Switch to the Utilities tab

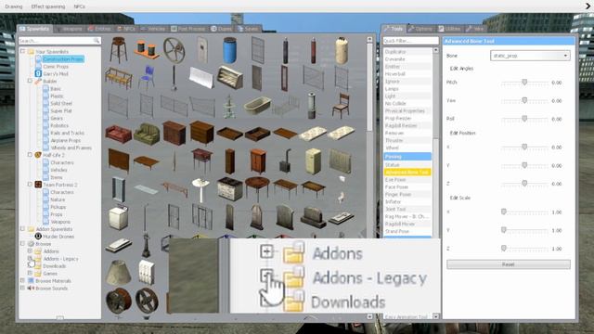449,29
